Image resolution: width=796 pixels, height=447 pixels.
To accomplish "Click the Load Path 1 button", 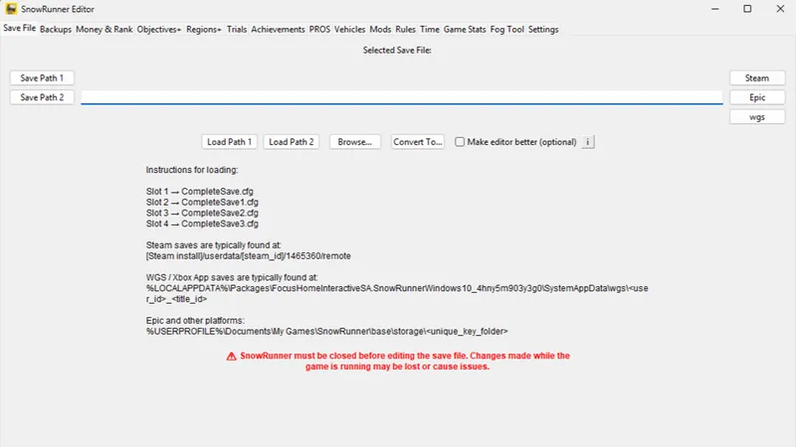I will click(229, 142).
